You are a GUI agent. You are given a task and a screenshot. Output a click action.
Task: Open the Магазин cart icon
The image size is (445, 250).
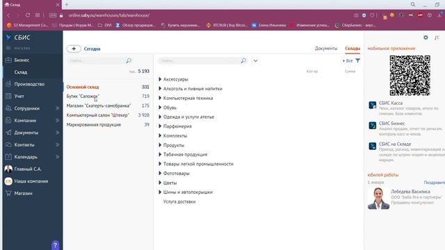pyautogui.click(x=8, y=193)
